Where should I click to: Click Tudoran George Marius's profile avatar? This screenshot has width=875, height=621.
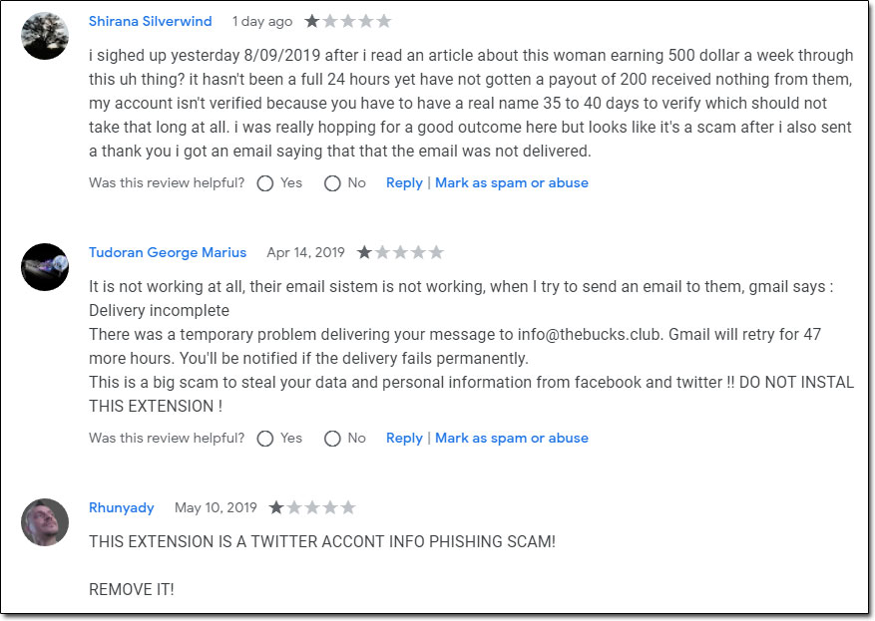coord(45,266)
